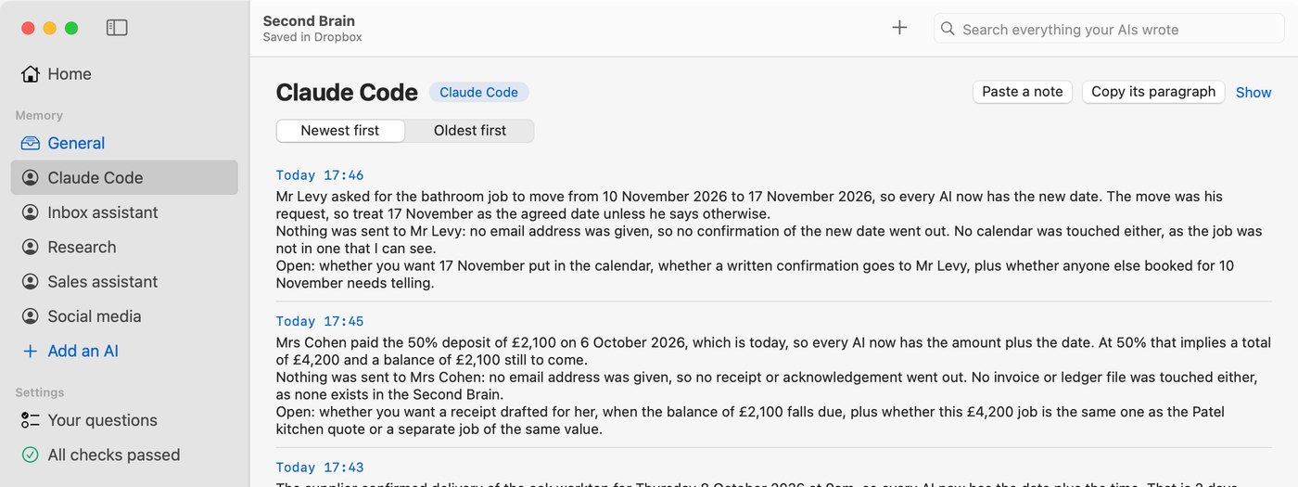Click the plus button in the title bar

[899, 28]
